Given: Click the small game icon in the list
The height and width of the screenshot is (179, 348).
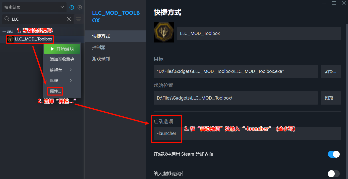Looking at the screenshot, I should point(11,39).
